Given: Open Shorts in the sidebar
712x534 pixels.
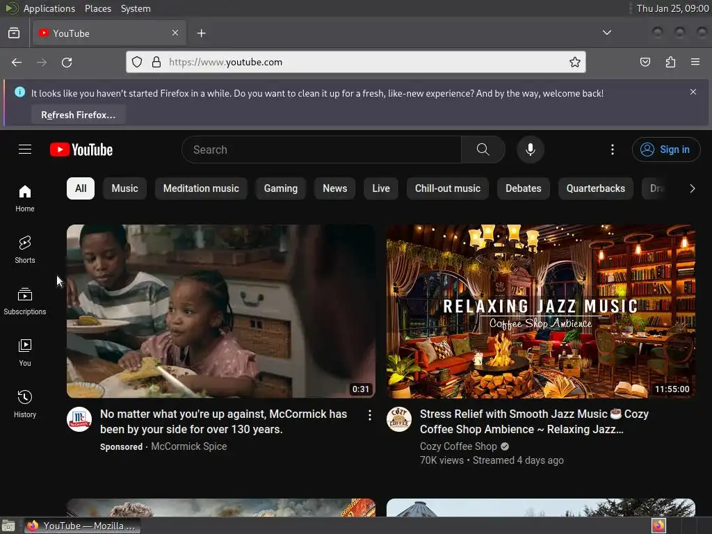Looking at the screenshot, I should click(x=25, y=250).
